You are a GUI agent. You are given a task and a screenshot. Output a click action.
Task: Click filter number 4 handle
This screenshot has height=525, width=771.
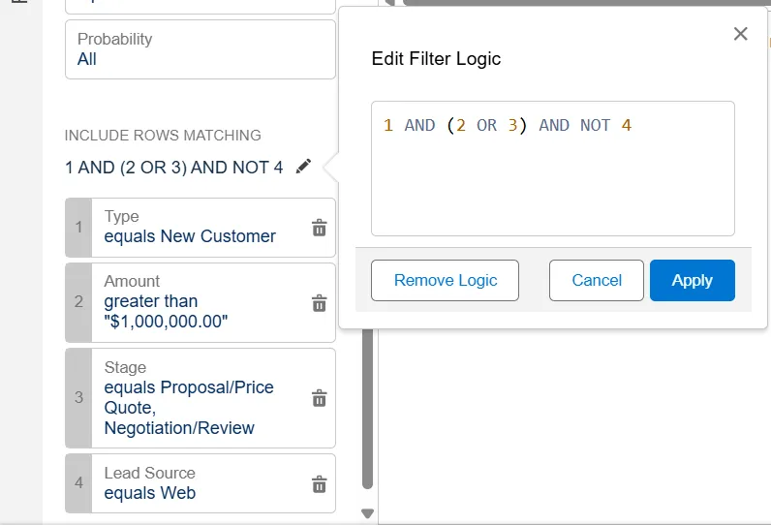78,483
